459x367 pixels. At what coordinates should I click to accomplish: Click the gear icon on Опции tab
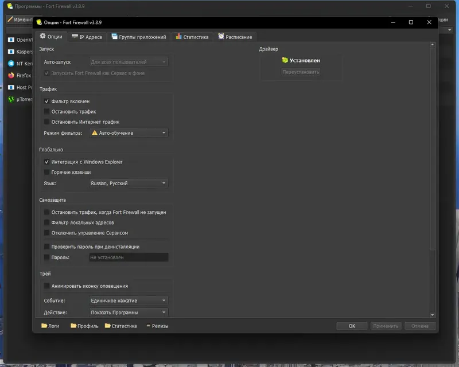point(42,36)
